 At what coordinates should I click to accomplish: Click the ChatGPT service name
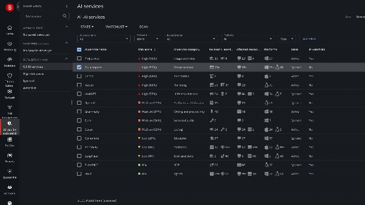(90, 94)
